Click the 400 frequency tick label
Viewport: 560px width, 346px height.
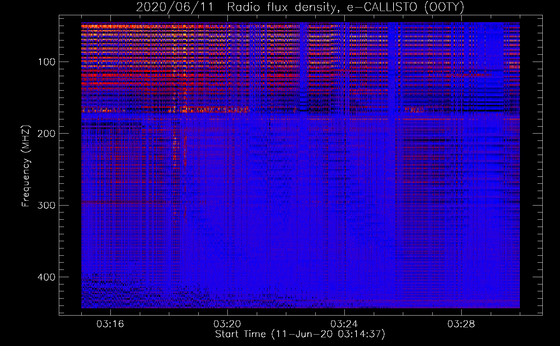pyautogui.click(x=46, y=277)
